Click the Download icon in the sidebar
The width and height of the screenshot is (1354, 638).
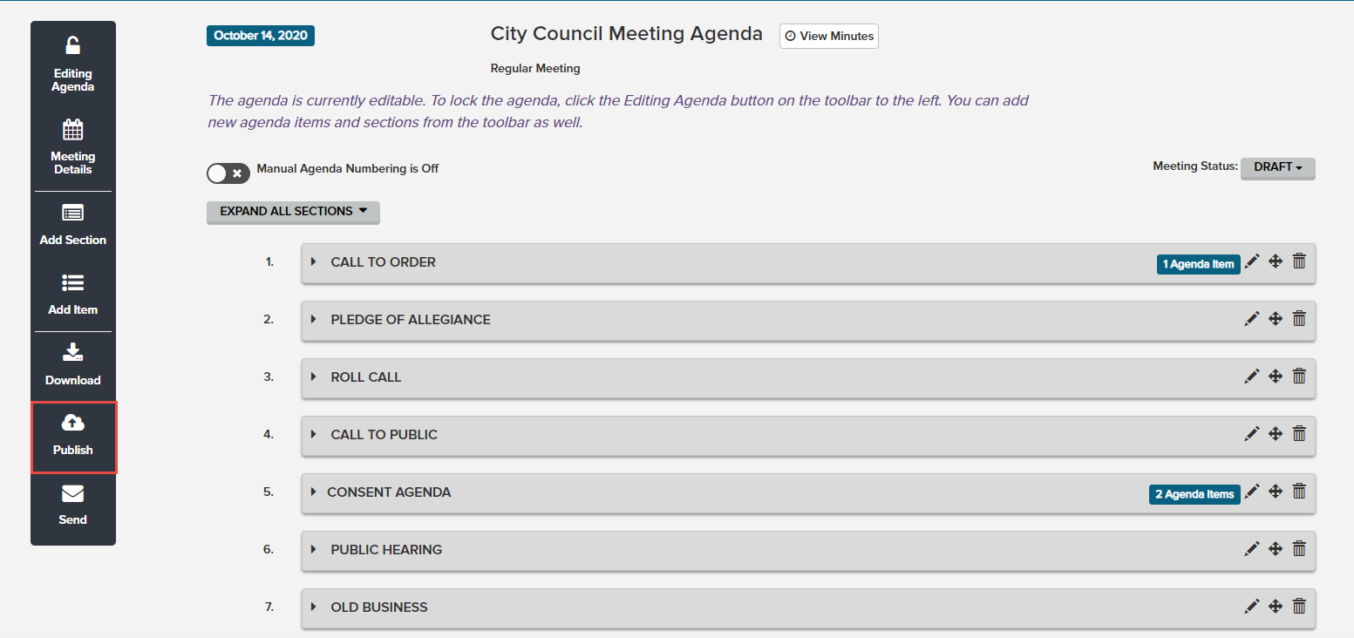[73, 352]
